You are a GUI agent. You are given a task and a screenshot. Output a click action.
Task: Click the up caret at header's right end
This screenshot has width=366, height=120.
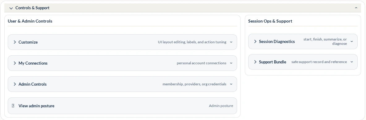[356, 8]
